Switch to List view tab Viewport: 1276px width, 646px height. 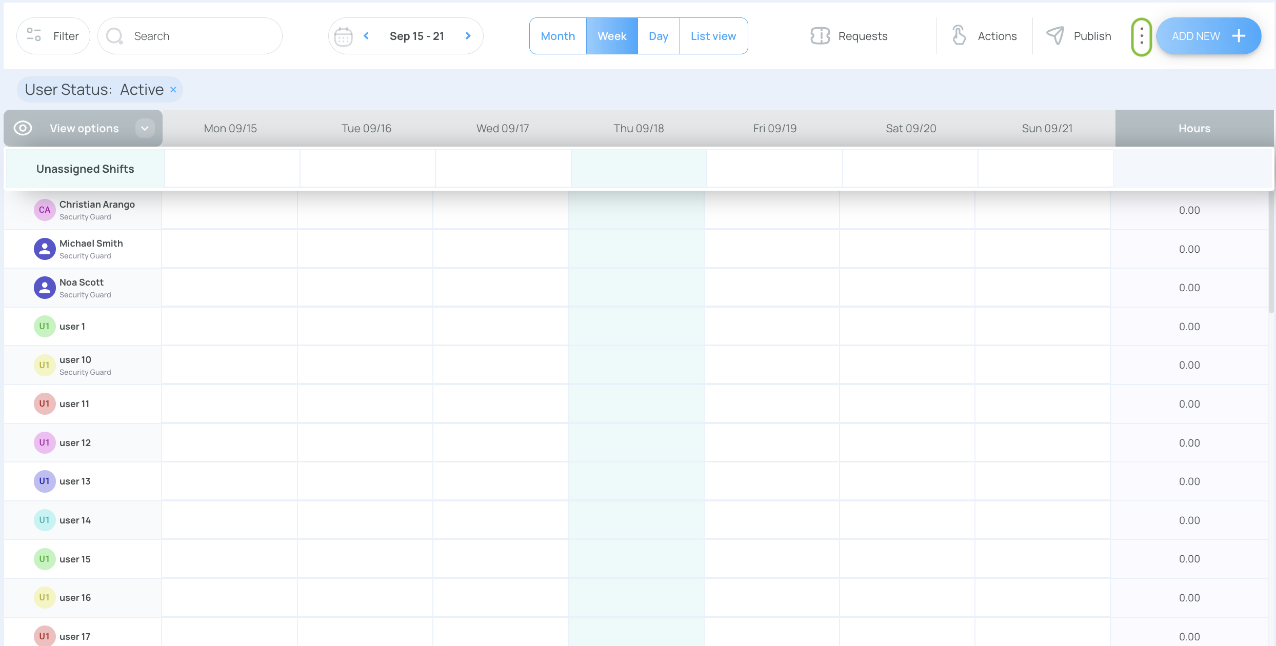click(x=713, y=36)
